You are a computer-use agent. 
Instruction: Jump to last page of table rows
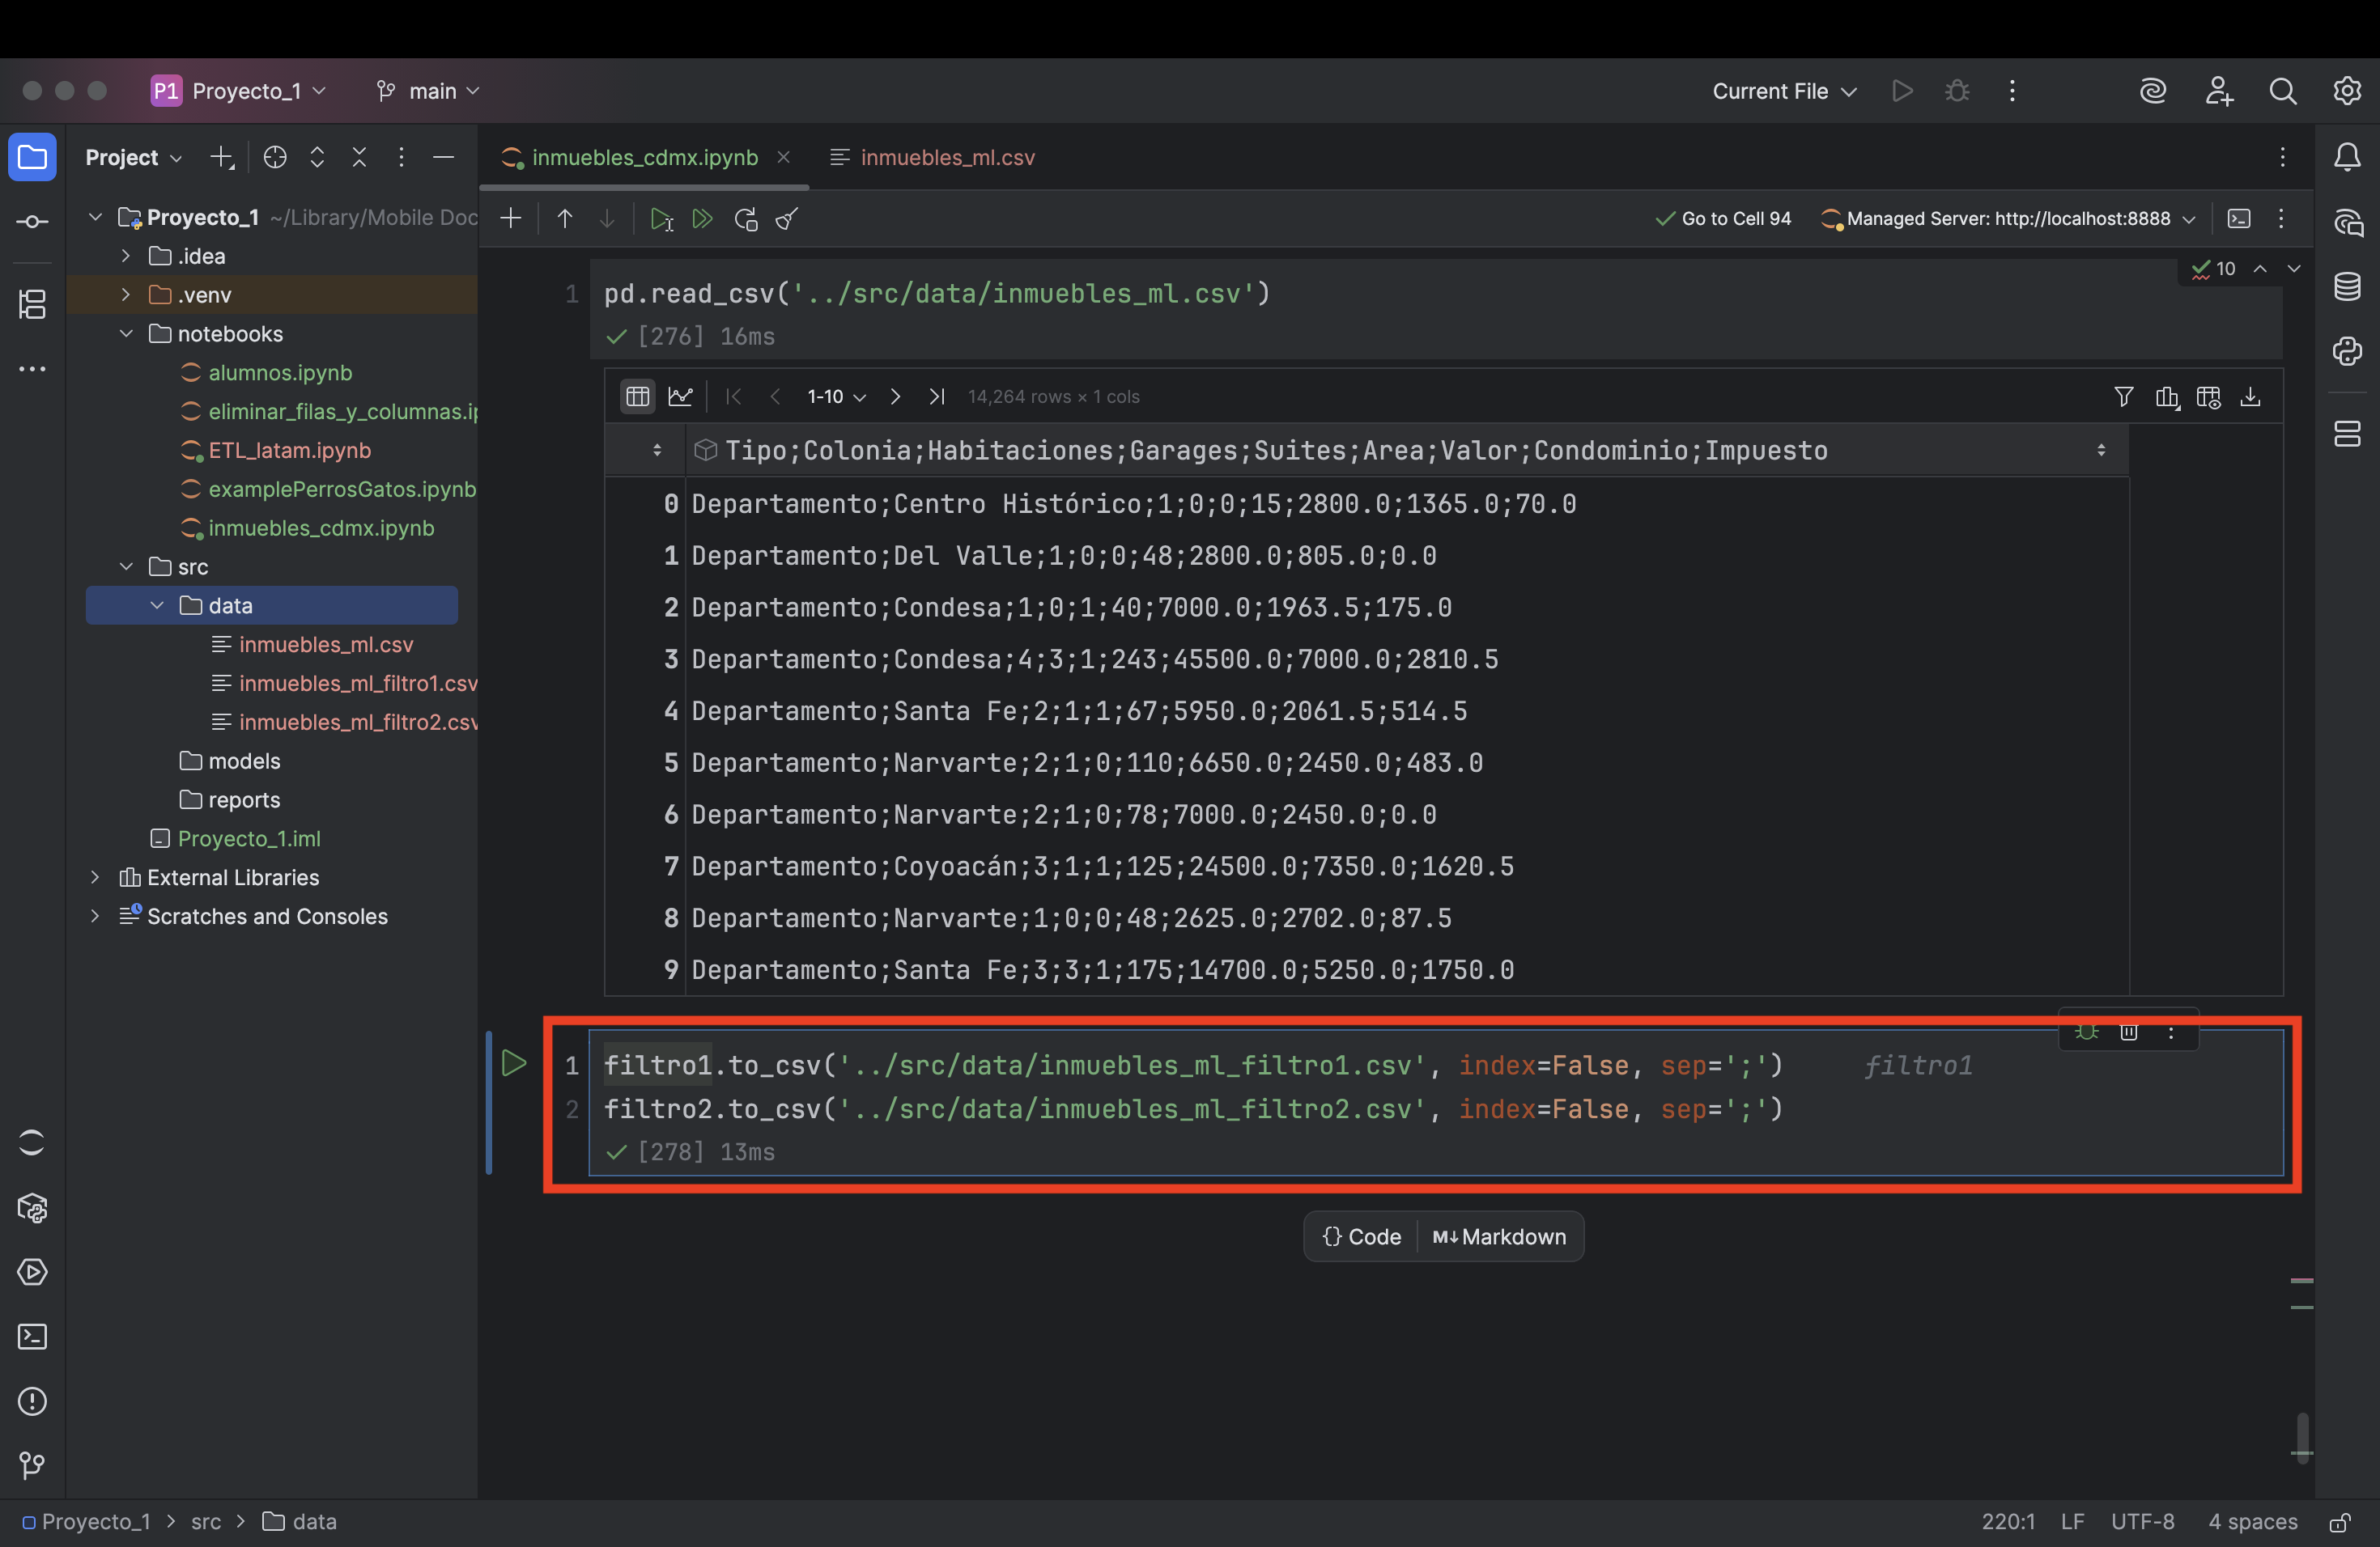(x=937, y=396)
